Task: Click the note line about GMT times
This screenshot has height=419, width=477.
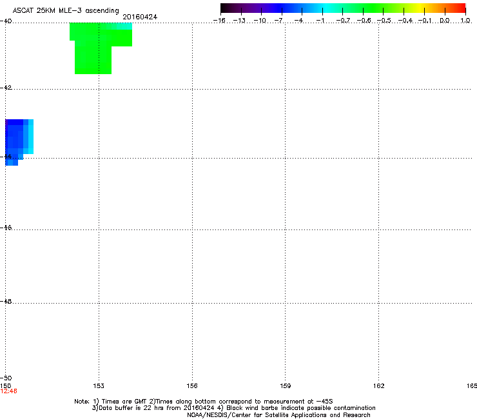Action: 204,402
